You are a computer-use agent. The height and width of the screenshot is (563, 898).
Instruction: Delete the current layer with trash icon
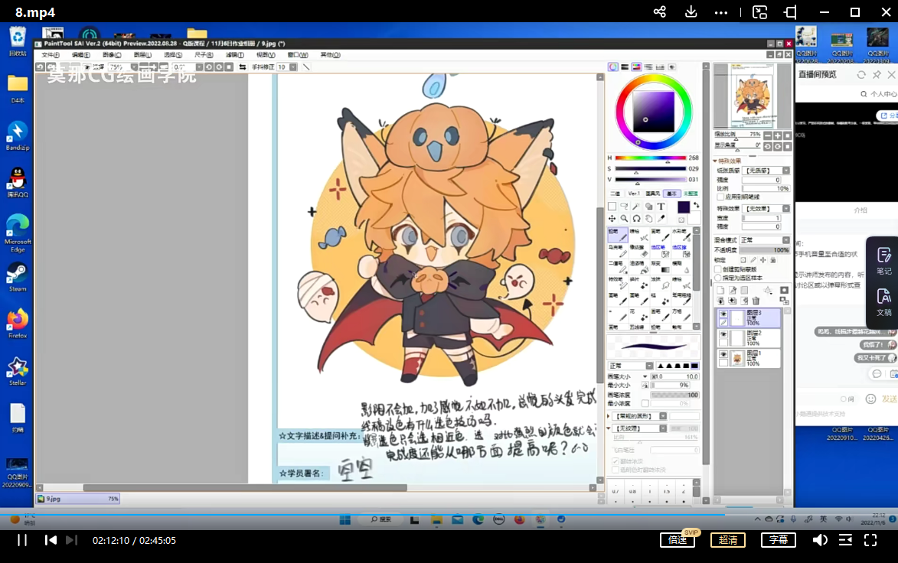756,301
